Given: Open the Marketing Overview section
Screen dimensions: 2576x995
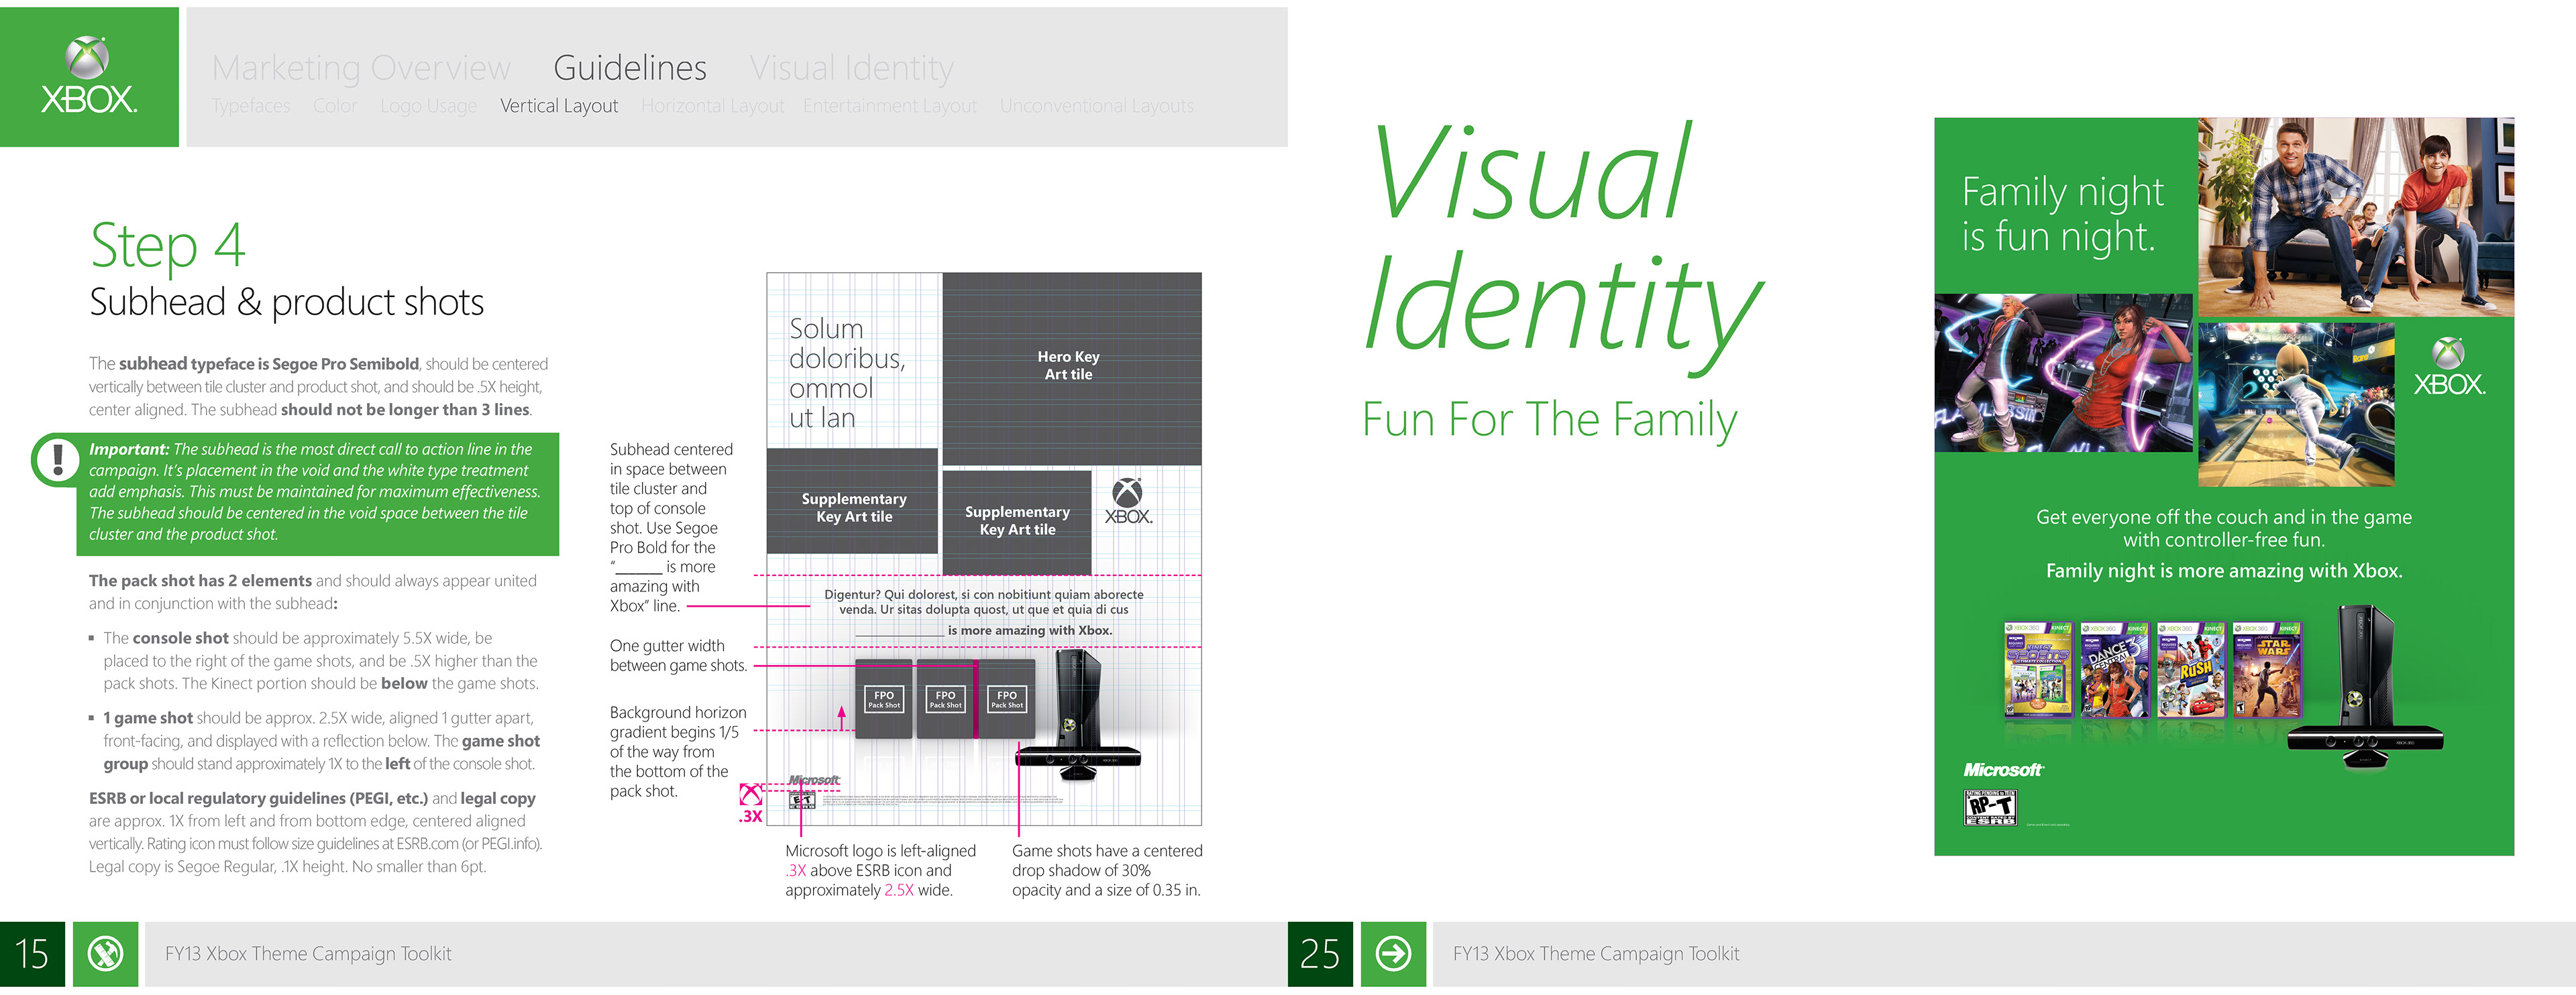Looking at the screenshot, I should click(x=361, y=68).
